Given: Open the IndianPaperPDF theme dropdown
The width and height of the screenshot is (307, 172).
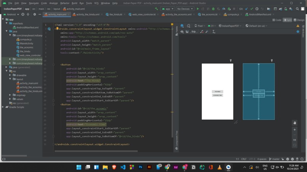Looking at the screenshot, I should point(230,26).
